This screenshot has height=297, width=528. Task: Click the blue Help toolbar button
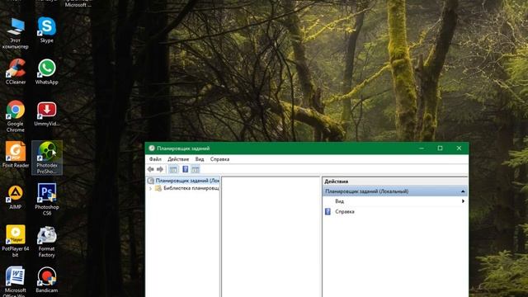pyautogui.click(x=185, y=169)
